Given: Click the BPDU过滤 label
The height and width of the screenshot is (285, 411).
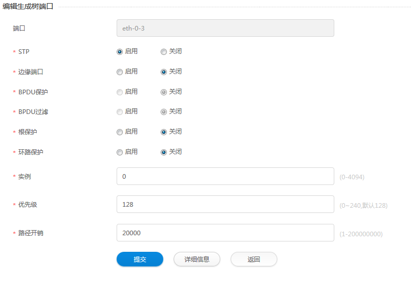Looking at the screenshot, I should (x=33, y=112).
